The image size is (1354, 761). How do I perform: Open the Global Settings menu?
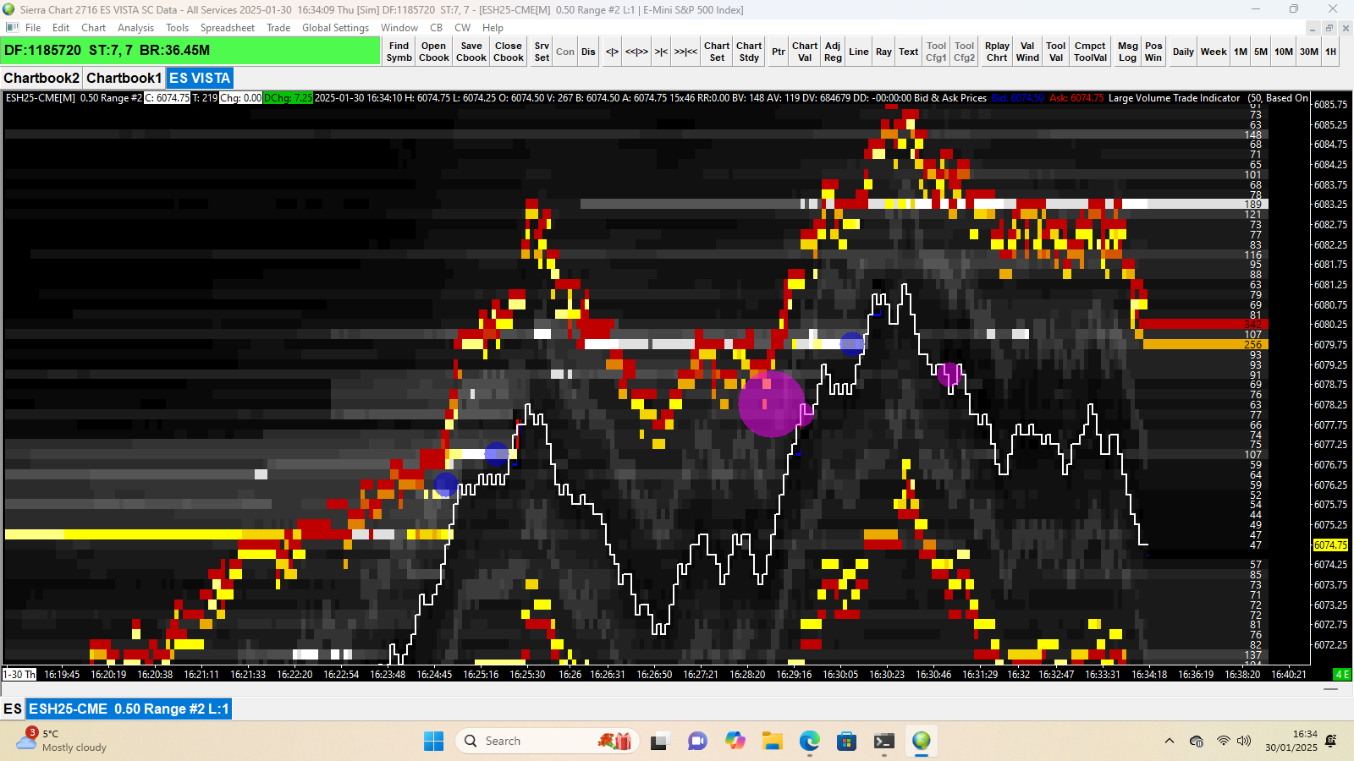coord(335,28)
